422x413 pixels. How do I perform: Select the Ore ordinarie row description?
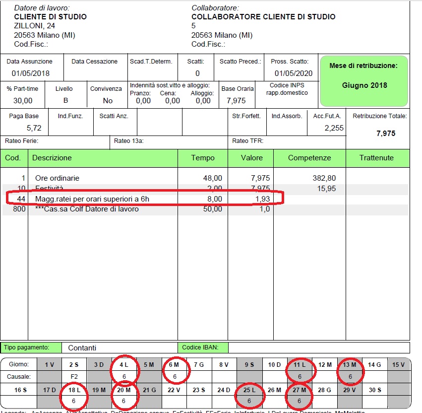pyautogui.click(x=57, y=178)
